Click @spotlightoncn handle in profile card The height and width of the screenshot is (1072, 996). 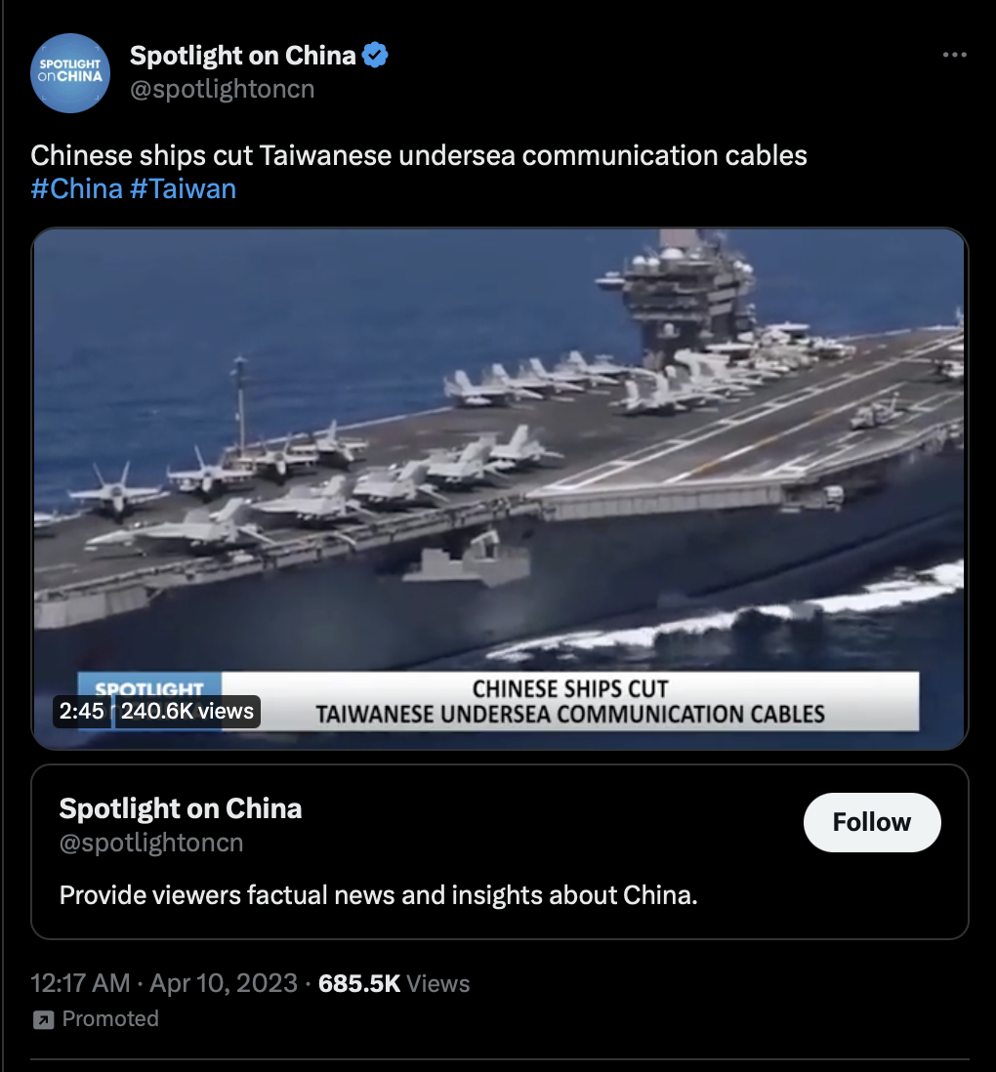point(151,843)
